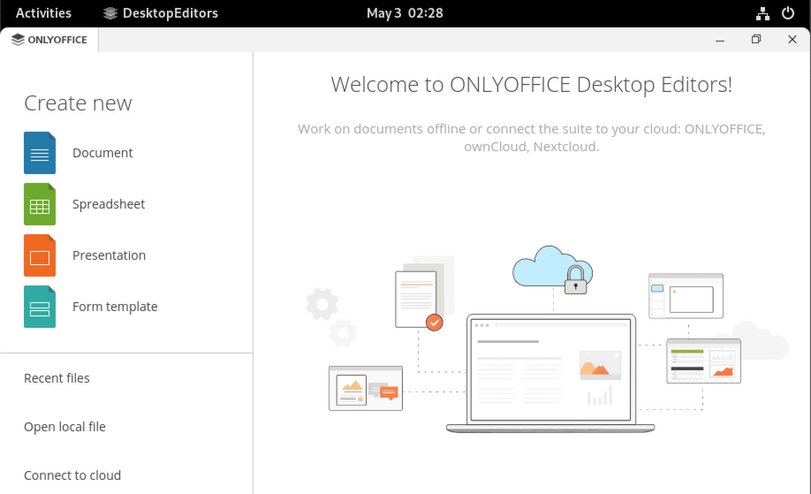Create a new Document
This screenshot has width=811, height=494.
102,153
